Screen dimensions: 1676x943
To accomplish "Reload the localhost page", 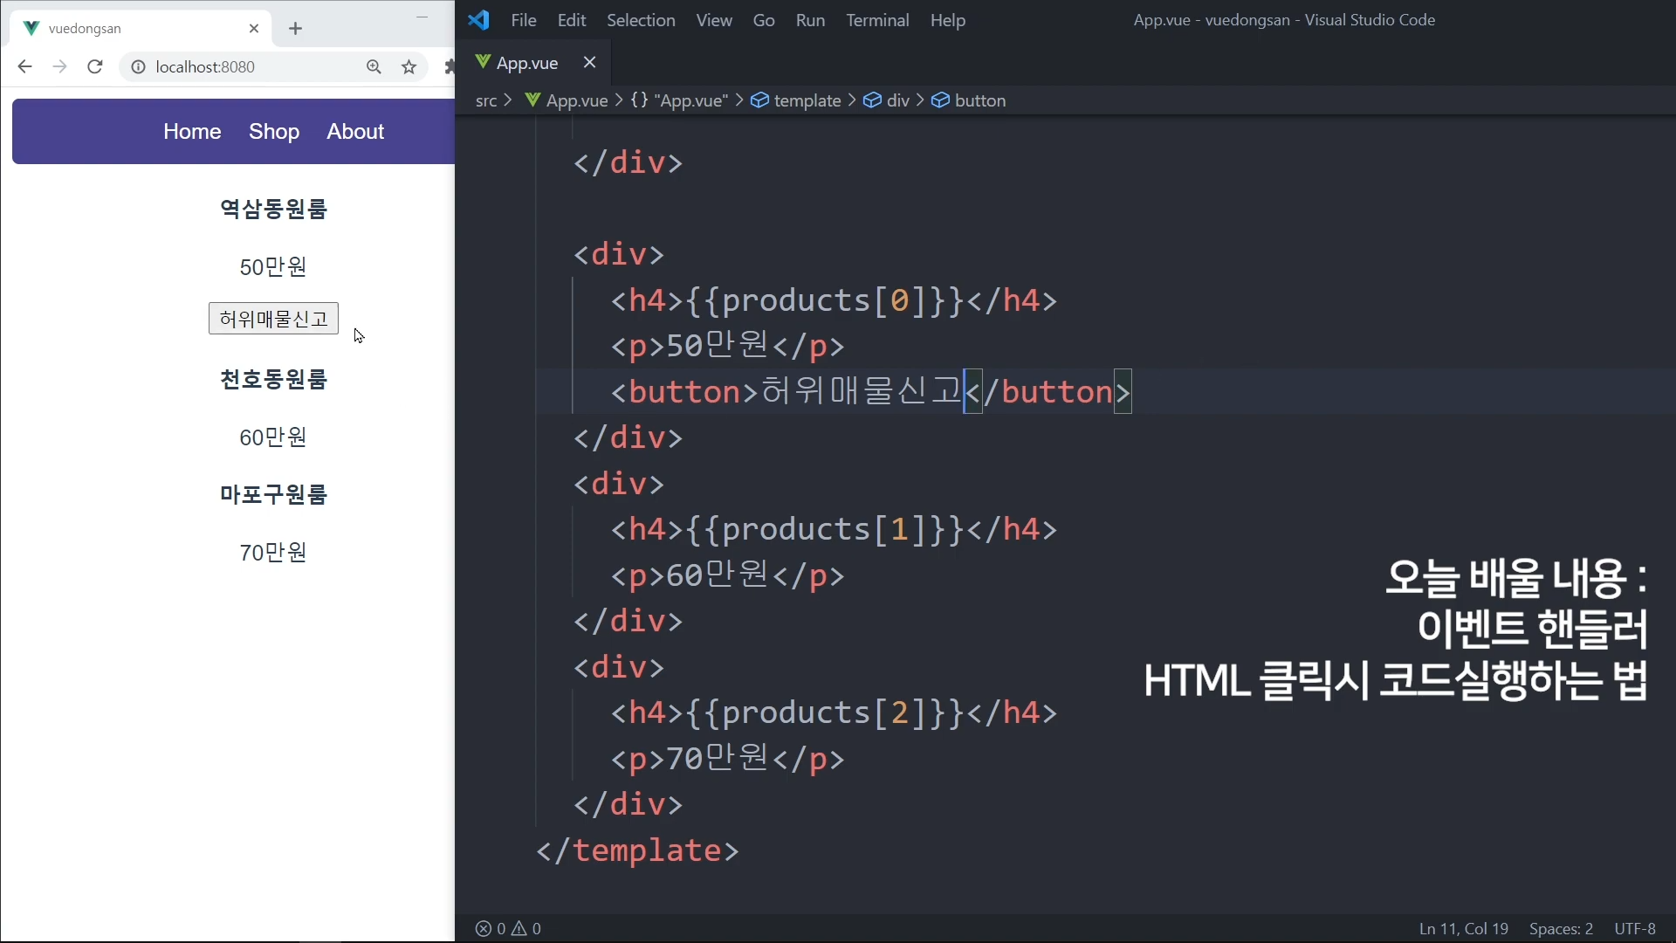I will 95,67.
